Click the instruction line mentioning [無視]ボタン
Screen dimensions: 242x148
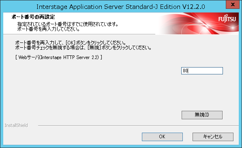[x=83, y=48]
